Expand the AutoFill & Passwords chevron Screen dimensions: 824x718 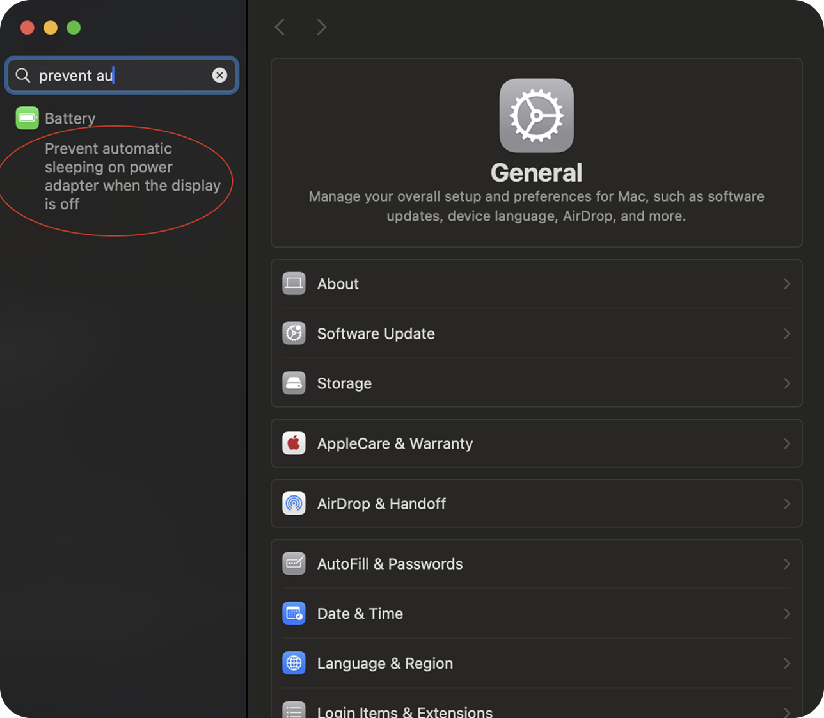coord(787,564)
